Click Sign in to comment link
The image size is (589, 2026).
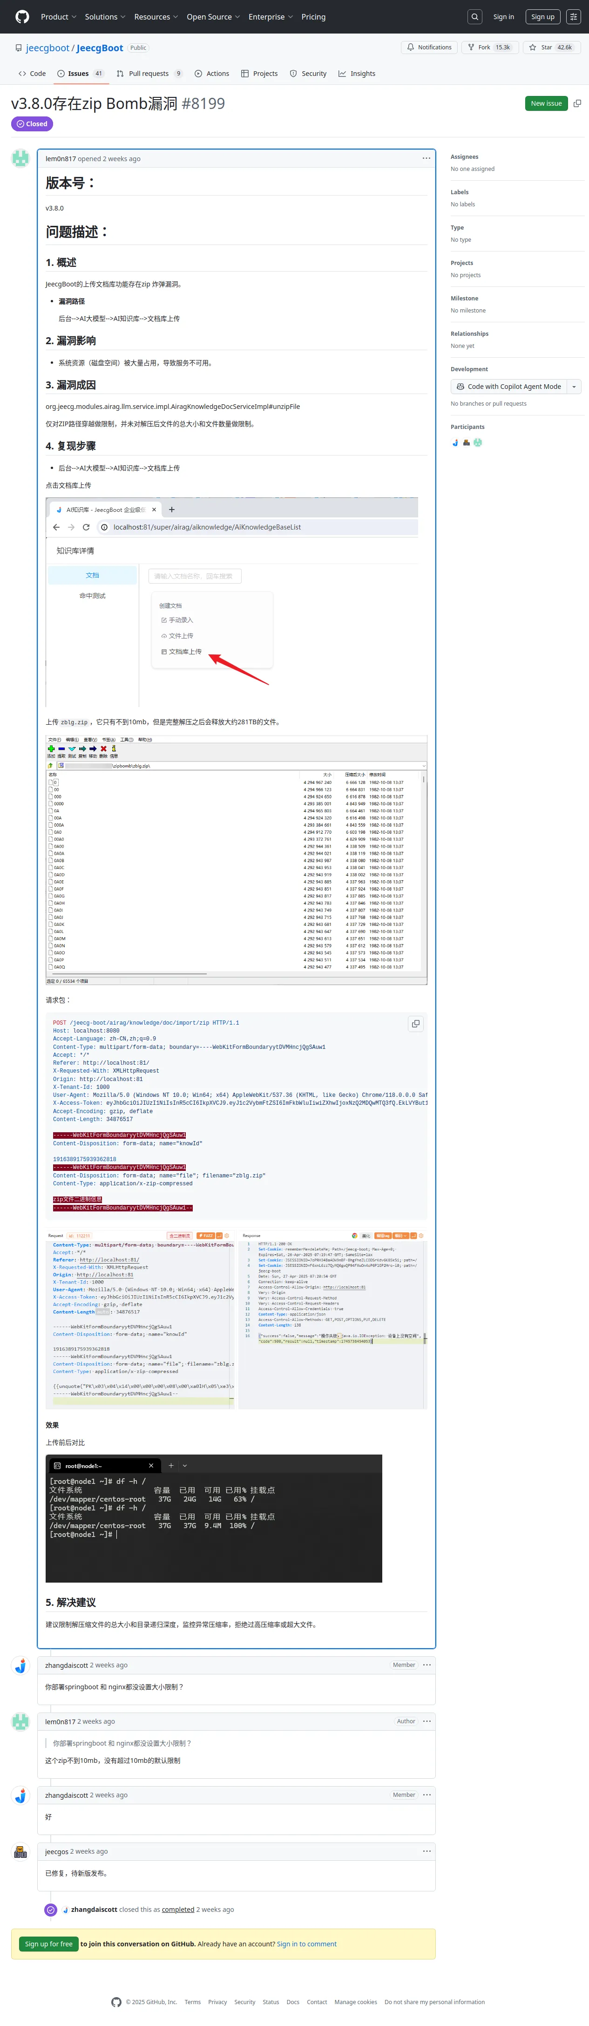click(307, 1944)
